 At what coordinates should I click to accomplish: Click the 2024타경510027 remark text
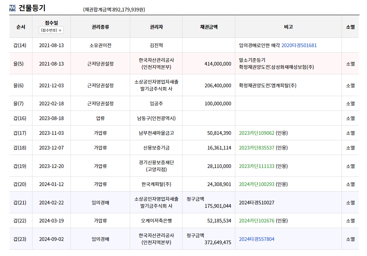tap(256, 203)
